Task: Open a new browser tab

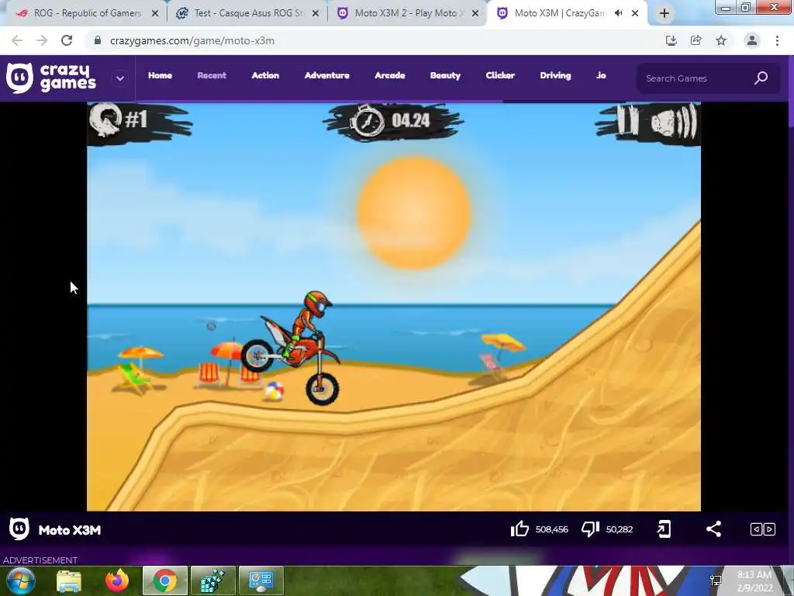Action: (665, 14)
